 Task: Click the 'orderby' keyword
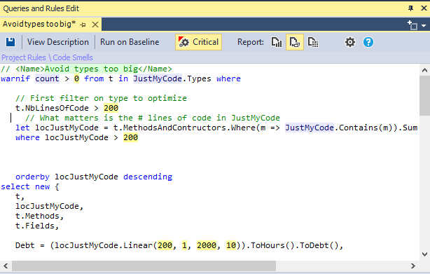coord(32,177)
